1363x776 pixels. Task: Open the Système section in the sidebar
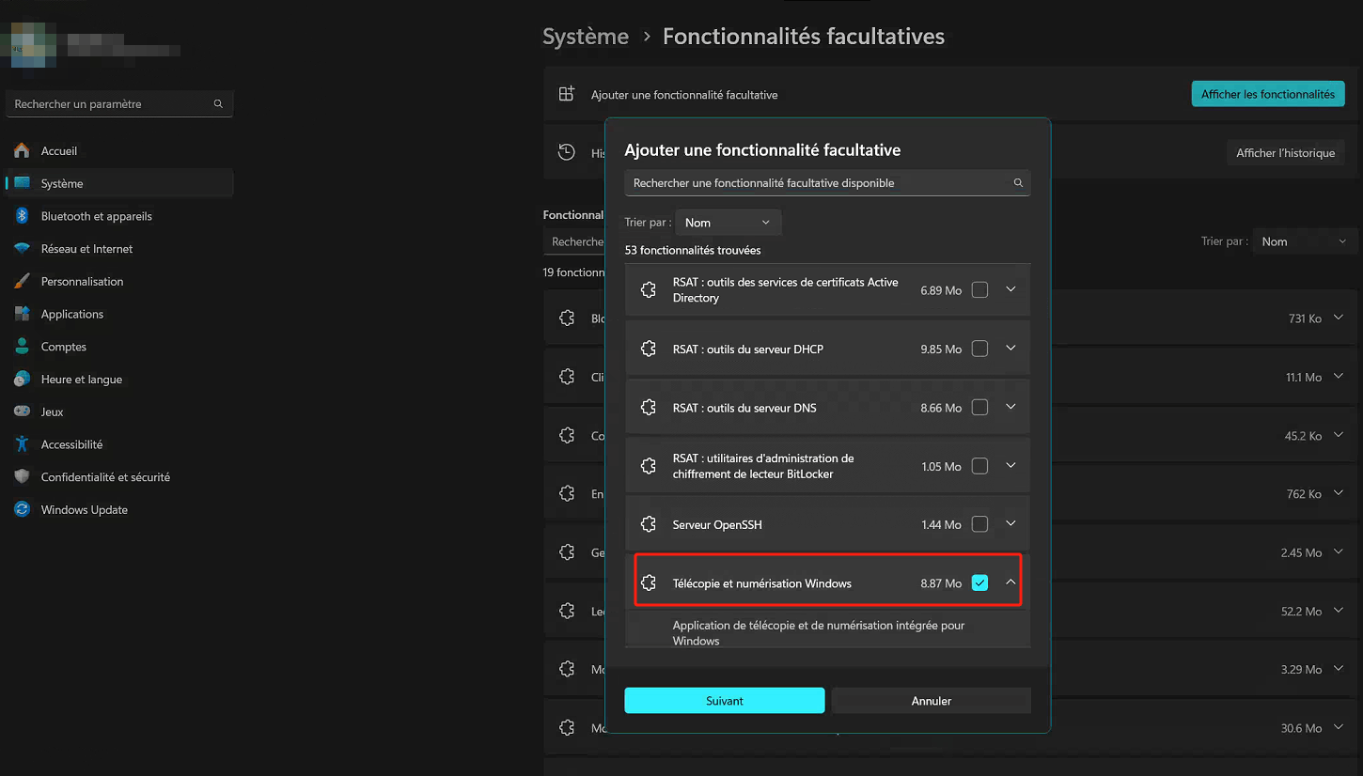[x=119, y=183]
